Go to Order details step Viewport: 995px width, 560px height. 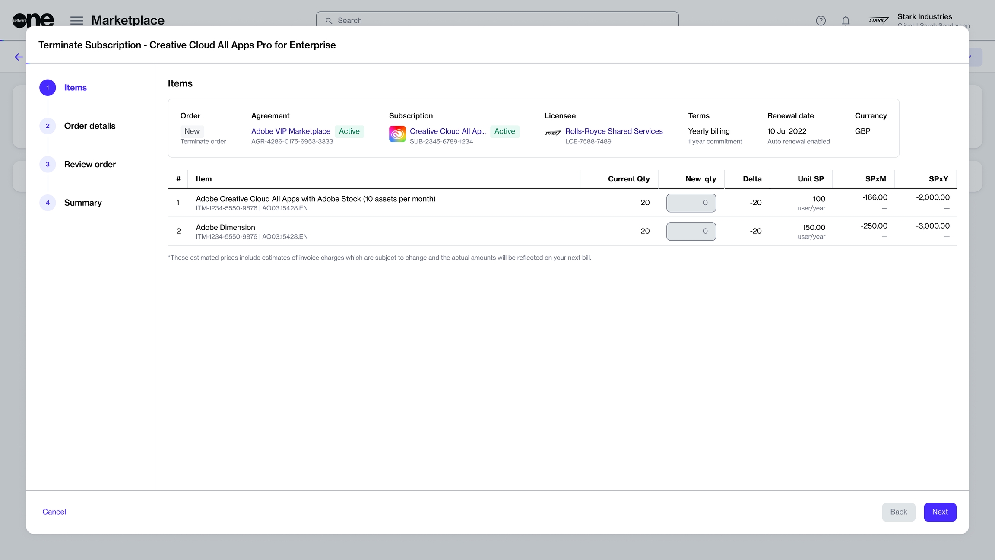(89, 126)
